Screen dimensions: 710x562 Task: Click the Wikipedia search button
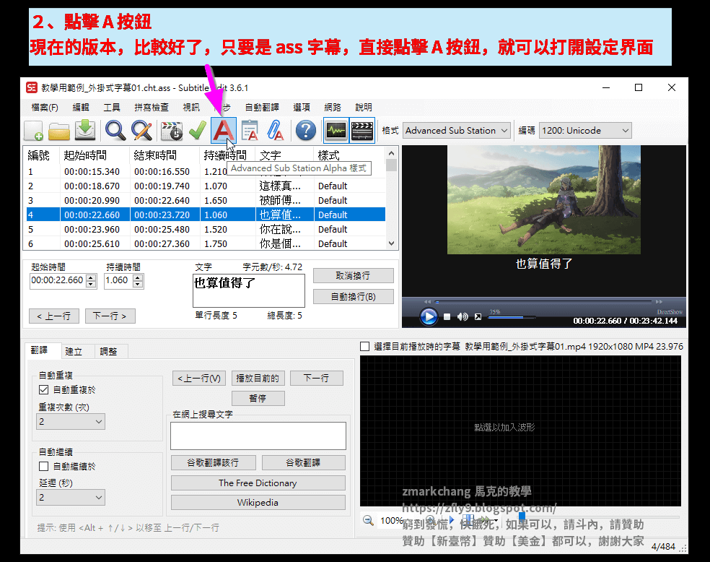point(258,502)
